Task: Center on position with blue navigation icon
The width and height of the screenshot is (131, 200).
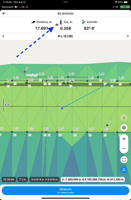Action: click(x=124, y=169)
